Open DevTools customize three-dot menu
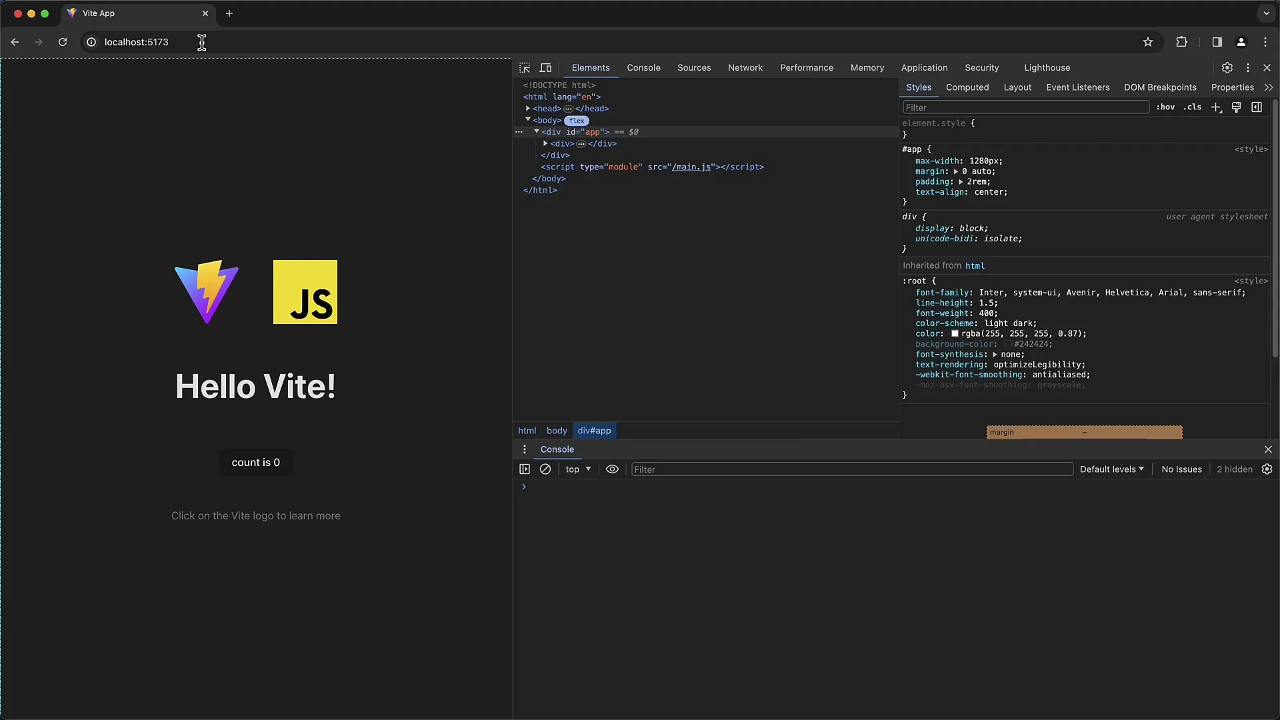 tap(1248, 68)
